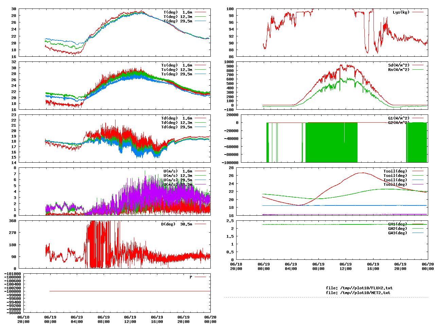Select the 'Ts(deg) 12.3m' legend label
The image size is (435, 326).
(x=176, y=70)
